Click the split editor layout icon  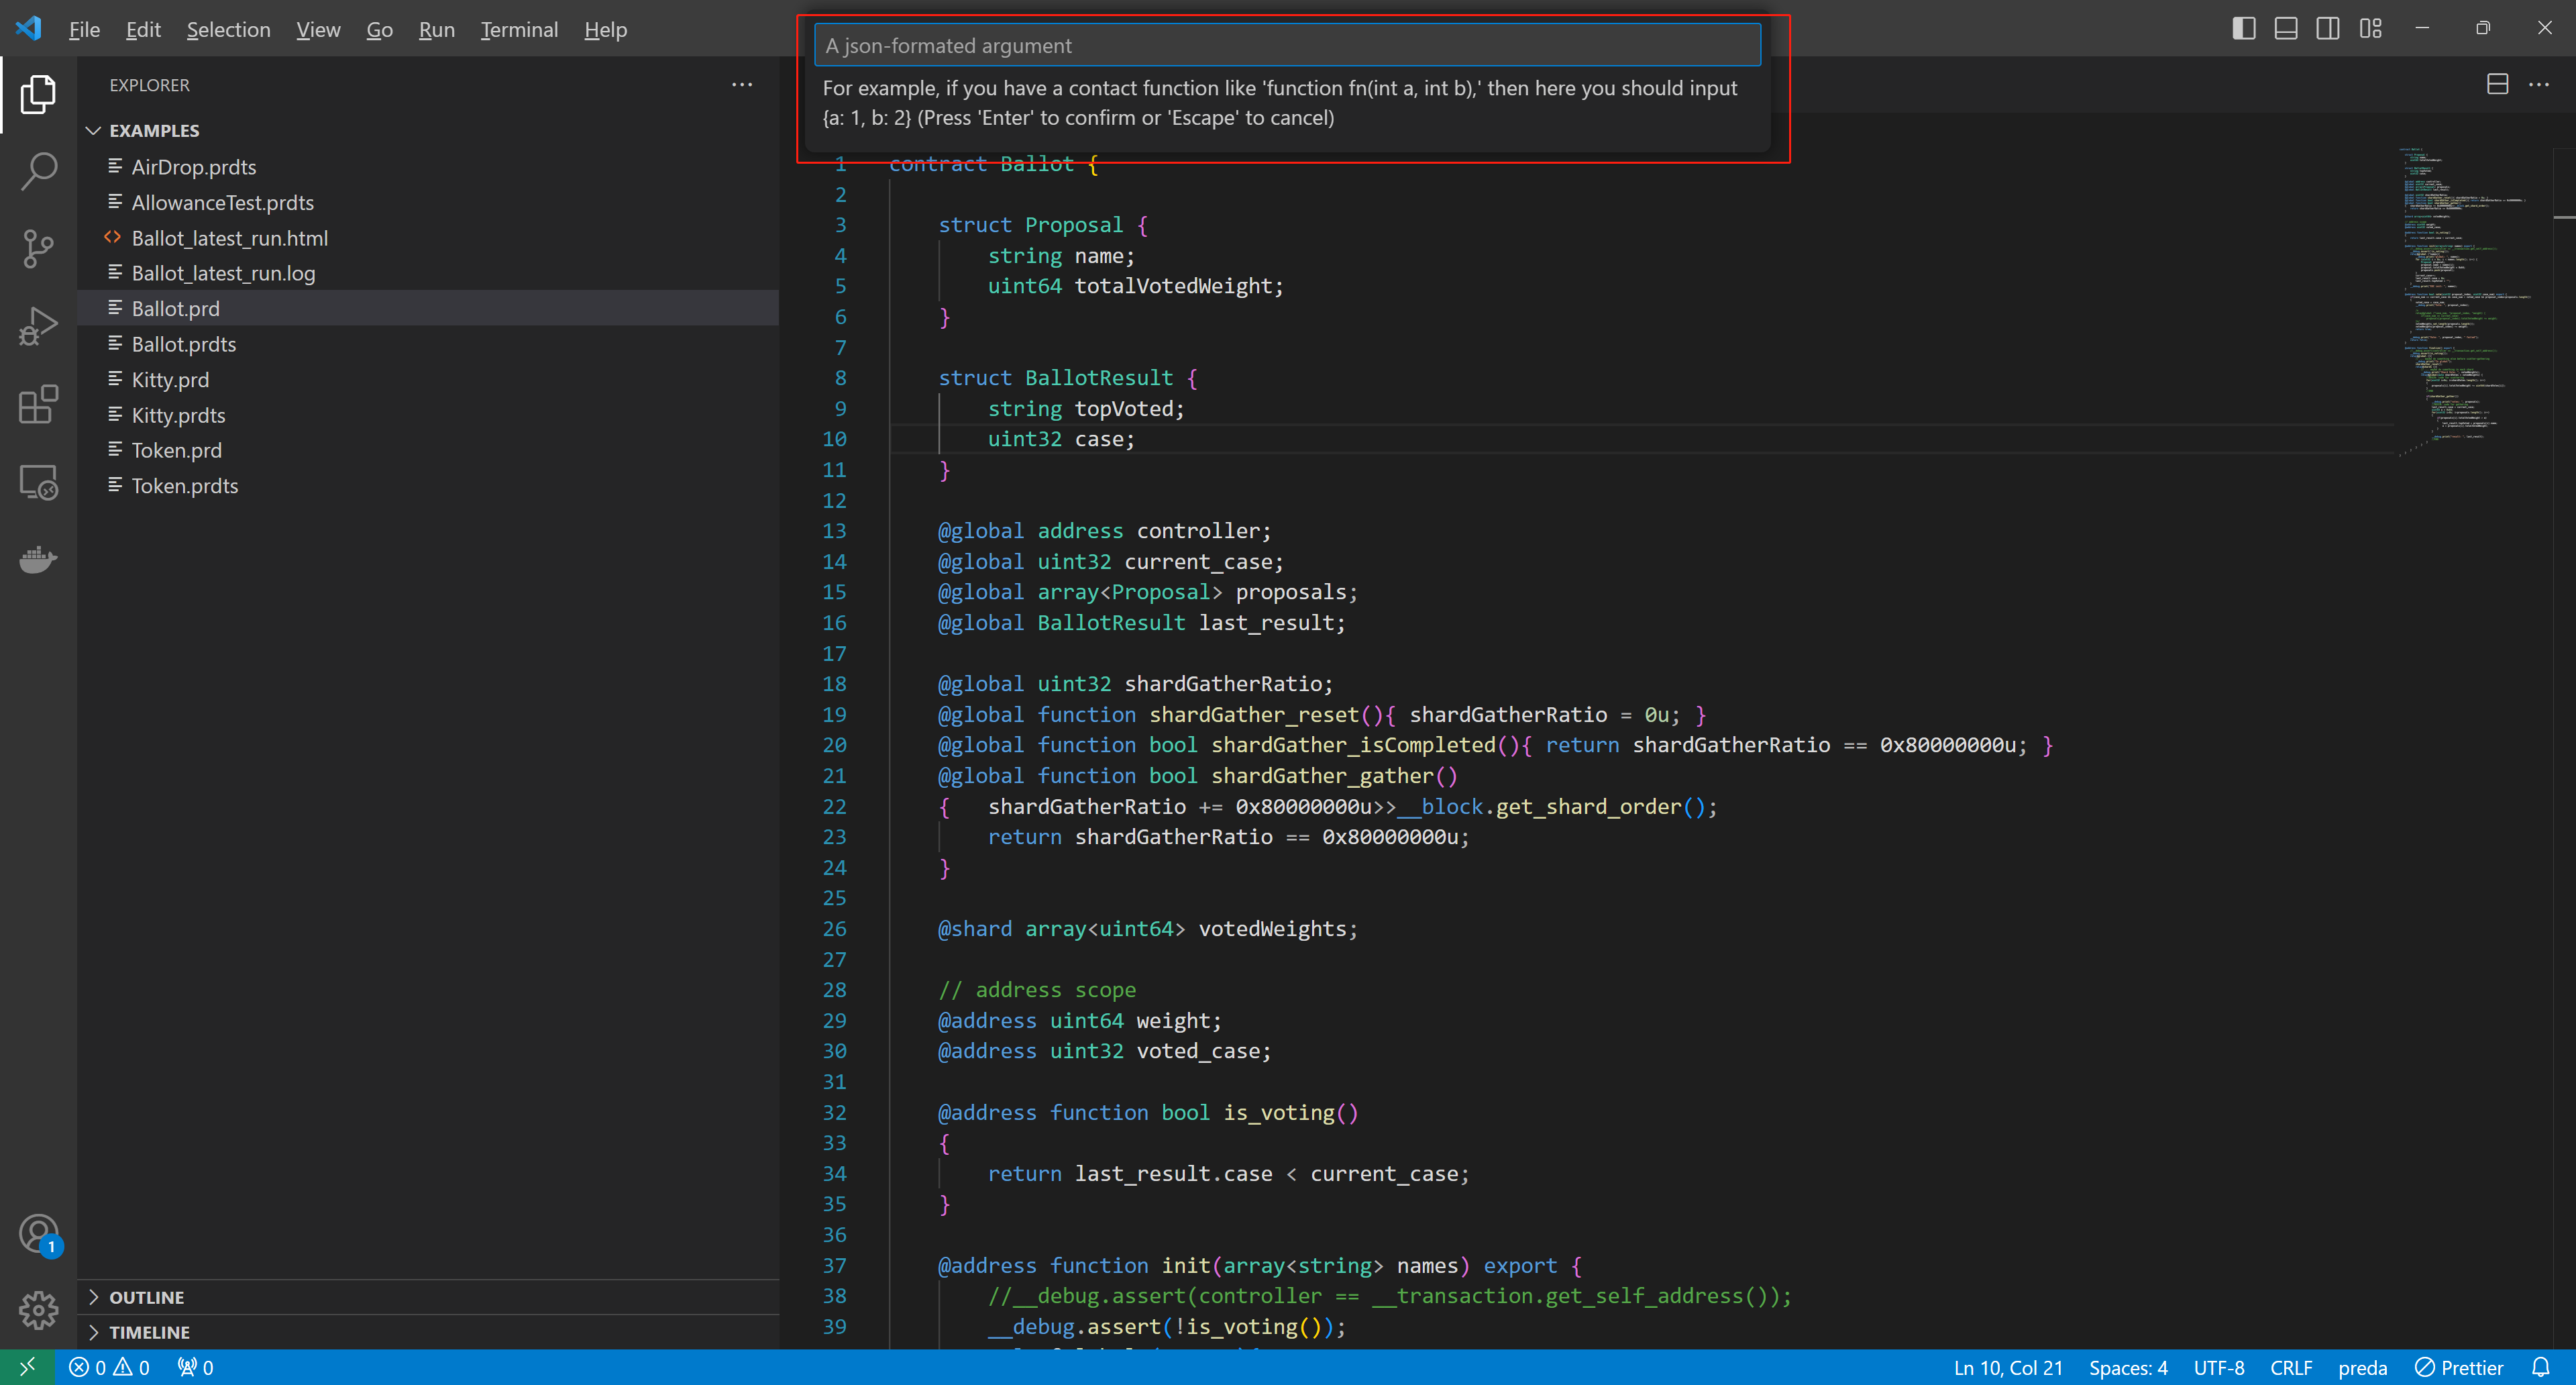[2497, 84]
